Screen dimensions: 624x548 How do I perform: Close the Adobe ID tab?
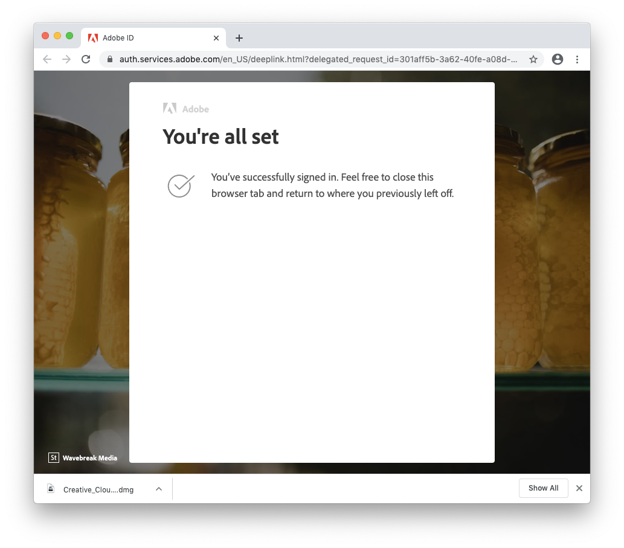point(216,38)
